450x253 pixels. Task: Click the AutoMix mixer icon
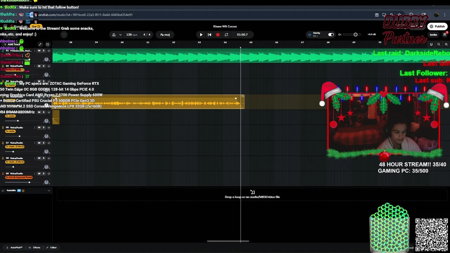pos(3,190)
